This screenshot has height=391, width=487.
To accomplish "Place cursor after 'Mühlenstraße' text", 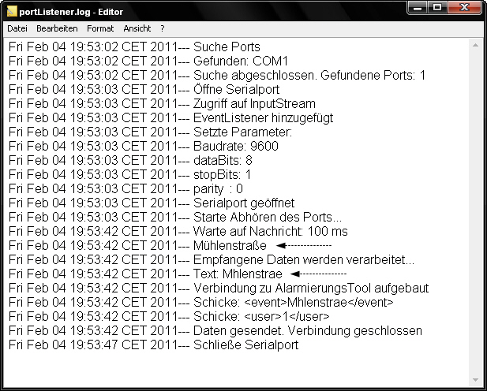I will click(x=267, y=245).
